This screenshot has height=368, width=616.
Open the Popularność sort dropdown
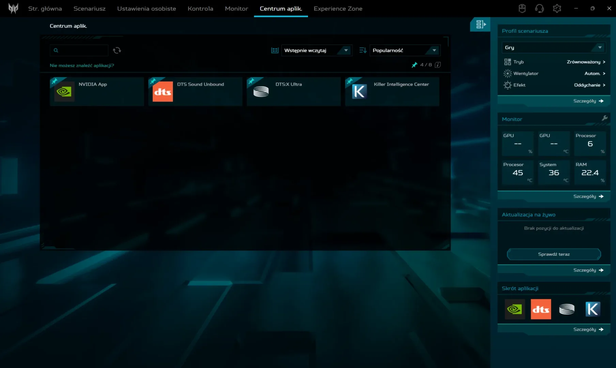(405, 50)
